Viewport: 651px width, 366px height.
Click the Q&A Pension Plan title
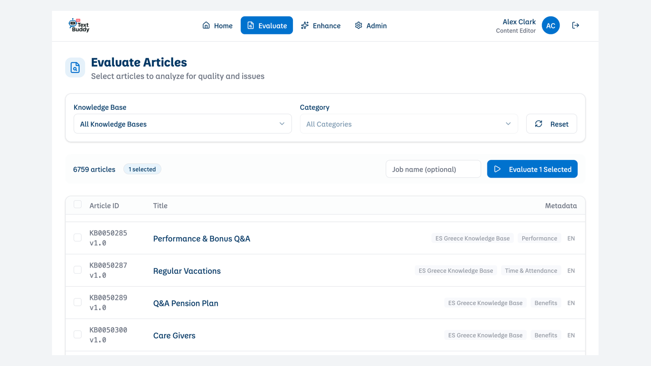tap(186, 303)
